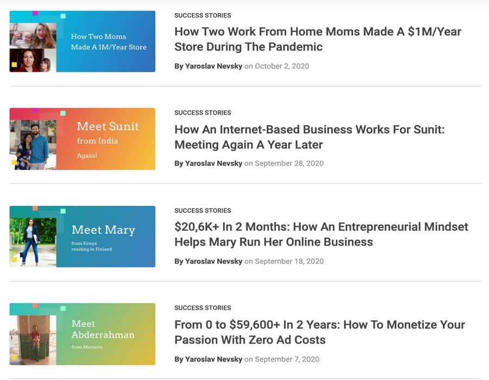Screen dimensions: 489x380
Task: Click author Yaroslav Nevsky on the October 2 post
Action: (214, 66)
